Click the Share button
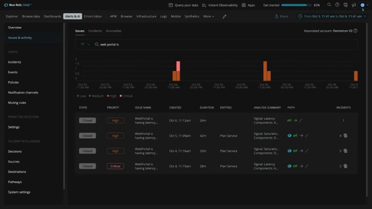 [281, 16]
